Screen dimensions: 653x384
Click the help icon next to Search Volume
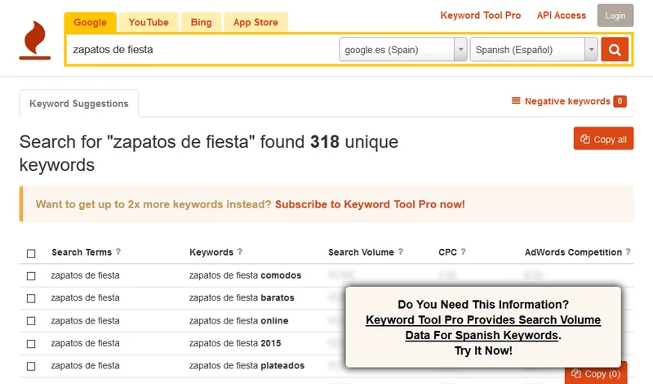[401, 252]
